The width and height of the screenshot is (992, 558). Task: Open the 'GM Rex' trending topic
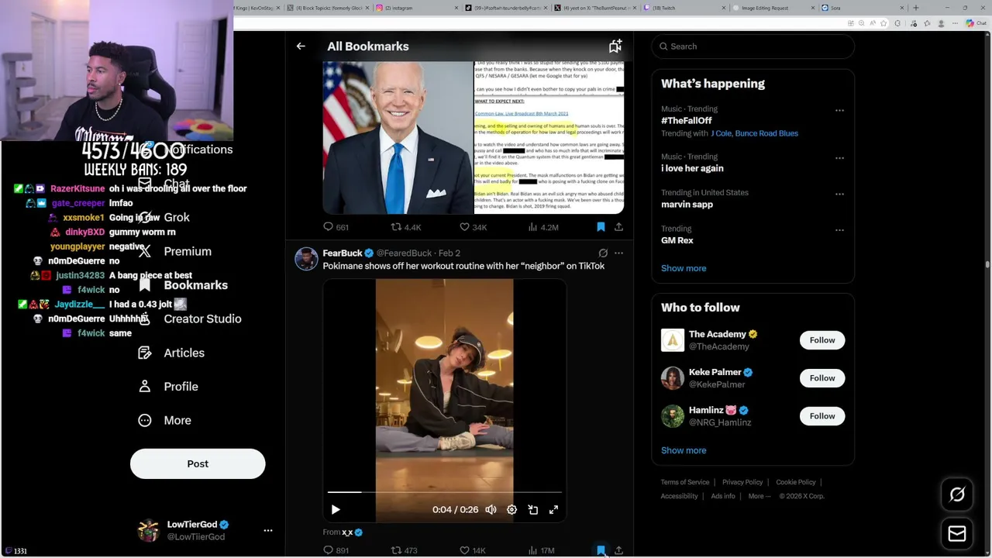(x=677, y=240)
